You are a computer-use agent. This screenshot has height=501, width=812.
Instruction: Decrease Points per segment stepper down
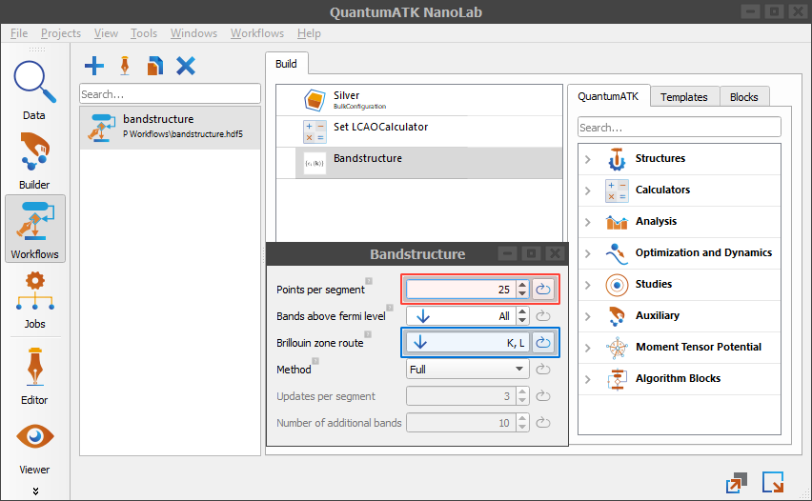coord(522,293)
